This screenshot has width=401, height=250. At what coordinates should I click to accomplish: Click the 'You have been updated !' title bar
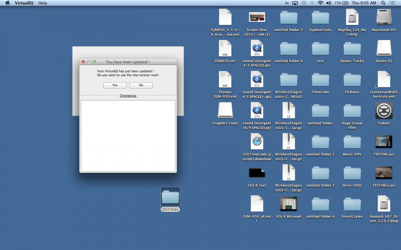(x=128, y=62)
